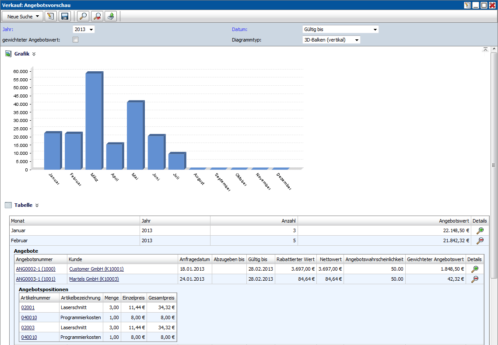Click the save floppy disk icon

point(65,17)
